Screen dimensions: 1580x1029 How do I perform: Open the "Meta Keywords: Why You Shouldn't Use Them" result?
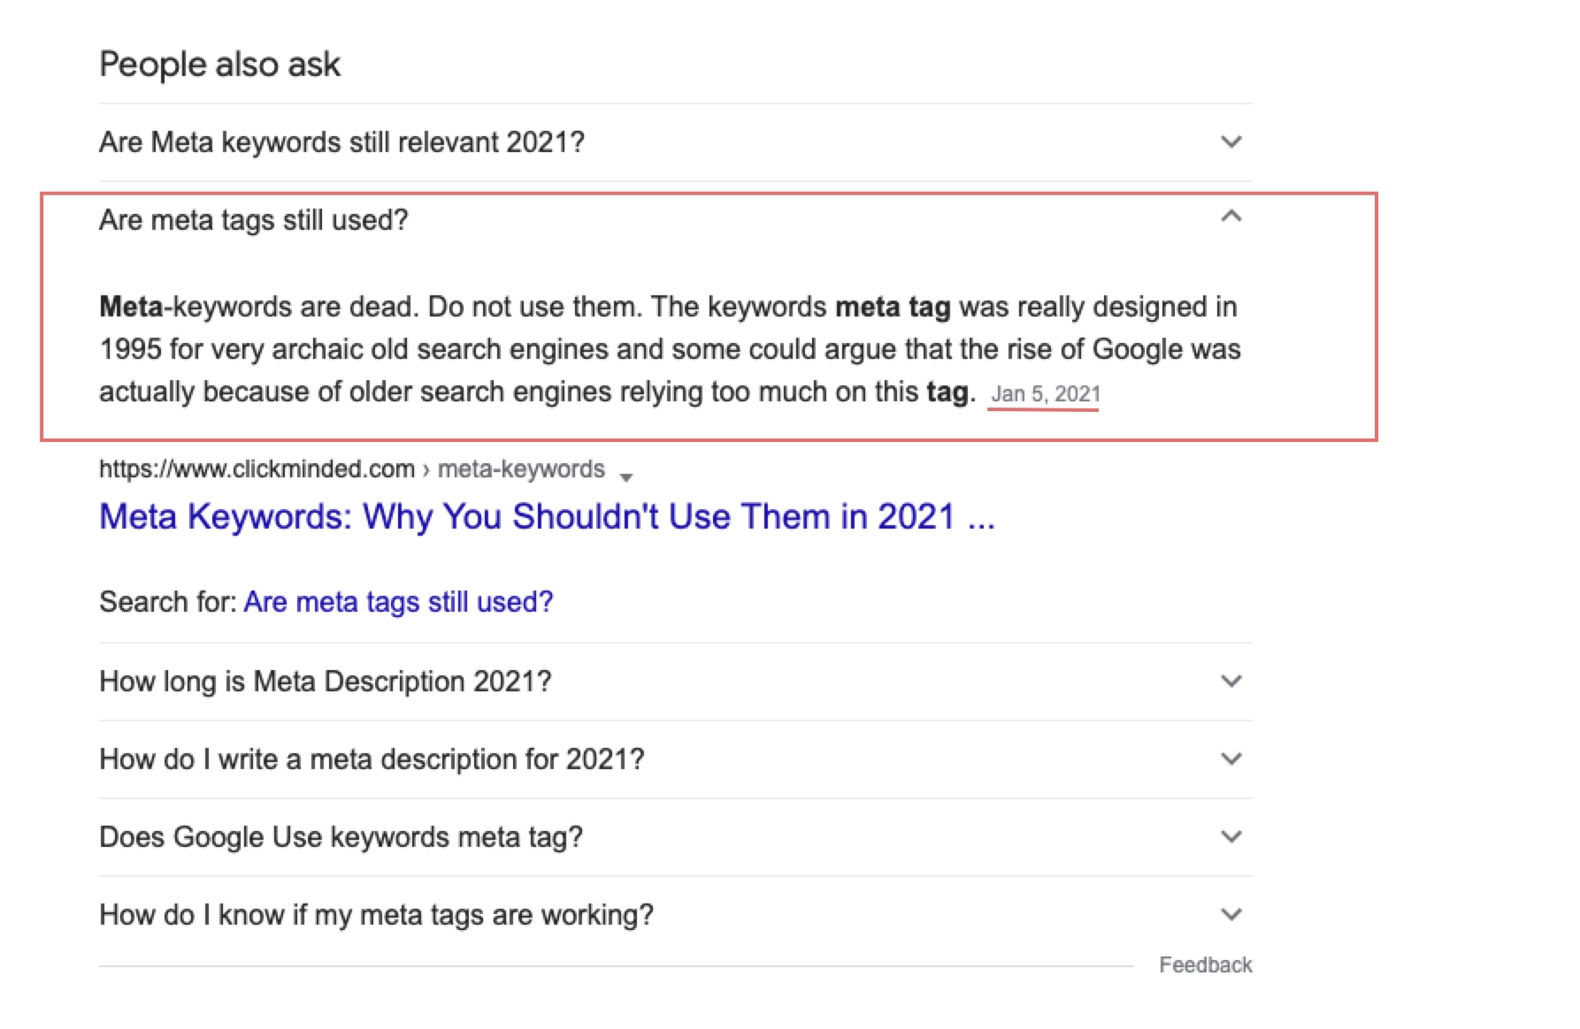click(547, 516)
